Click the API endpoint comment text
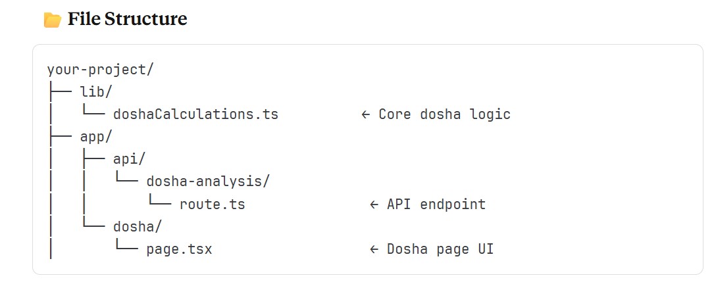 pos(436,204)
